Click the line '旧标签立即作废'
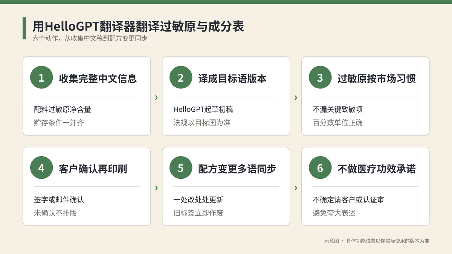 [x=199, y=213]
